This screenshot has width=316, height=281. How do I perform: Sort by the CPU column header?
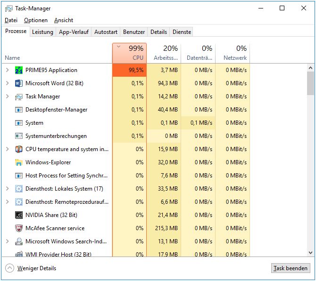[129, 53]
